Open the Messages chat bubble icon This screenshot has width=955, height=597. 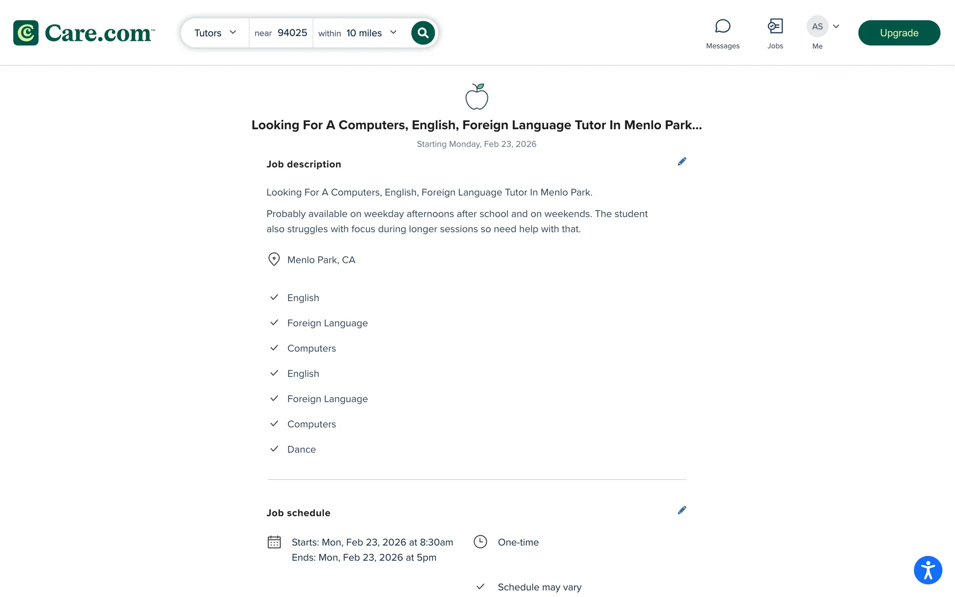[x=722, y=26]
